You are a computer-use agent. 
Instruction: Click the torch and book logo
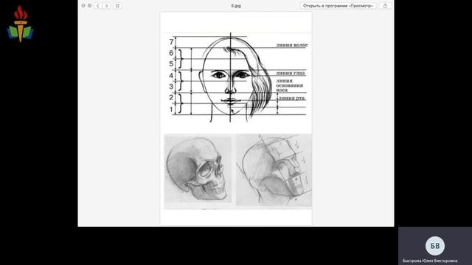pyautogui.click(x=20, y=24)
